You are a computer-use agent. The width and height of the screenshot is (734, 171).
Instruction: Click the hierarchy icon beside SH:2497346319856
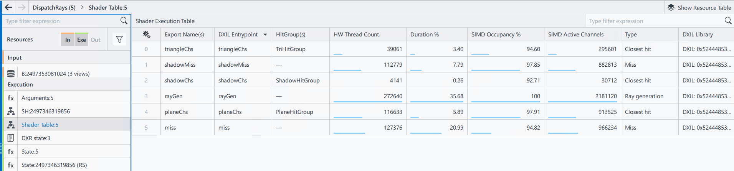tap(11, 111)
